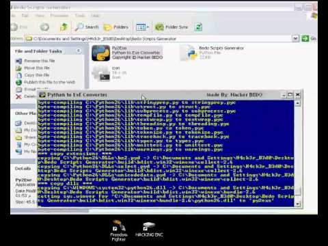Open the Help menu
The width and height of the screenshot is (328, 246).
(95, 16)
